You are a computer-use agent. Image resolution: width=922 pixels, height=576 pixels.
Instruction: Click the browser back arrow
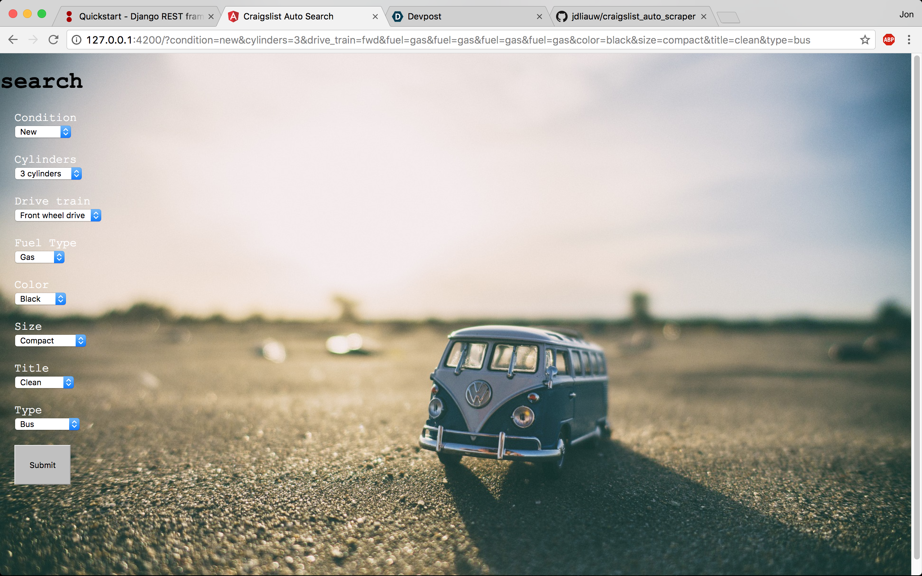(13, 40)
